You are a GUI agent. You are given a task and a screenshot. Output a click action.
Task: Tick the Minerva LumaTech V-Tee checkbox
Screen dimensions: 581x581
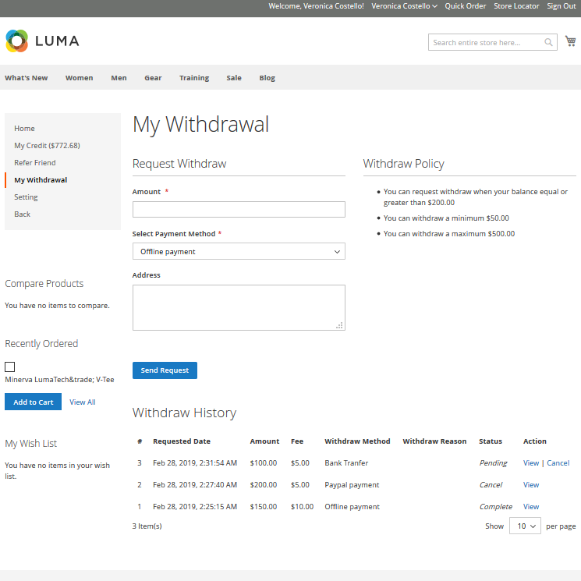pos(10,367)
